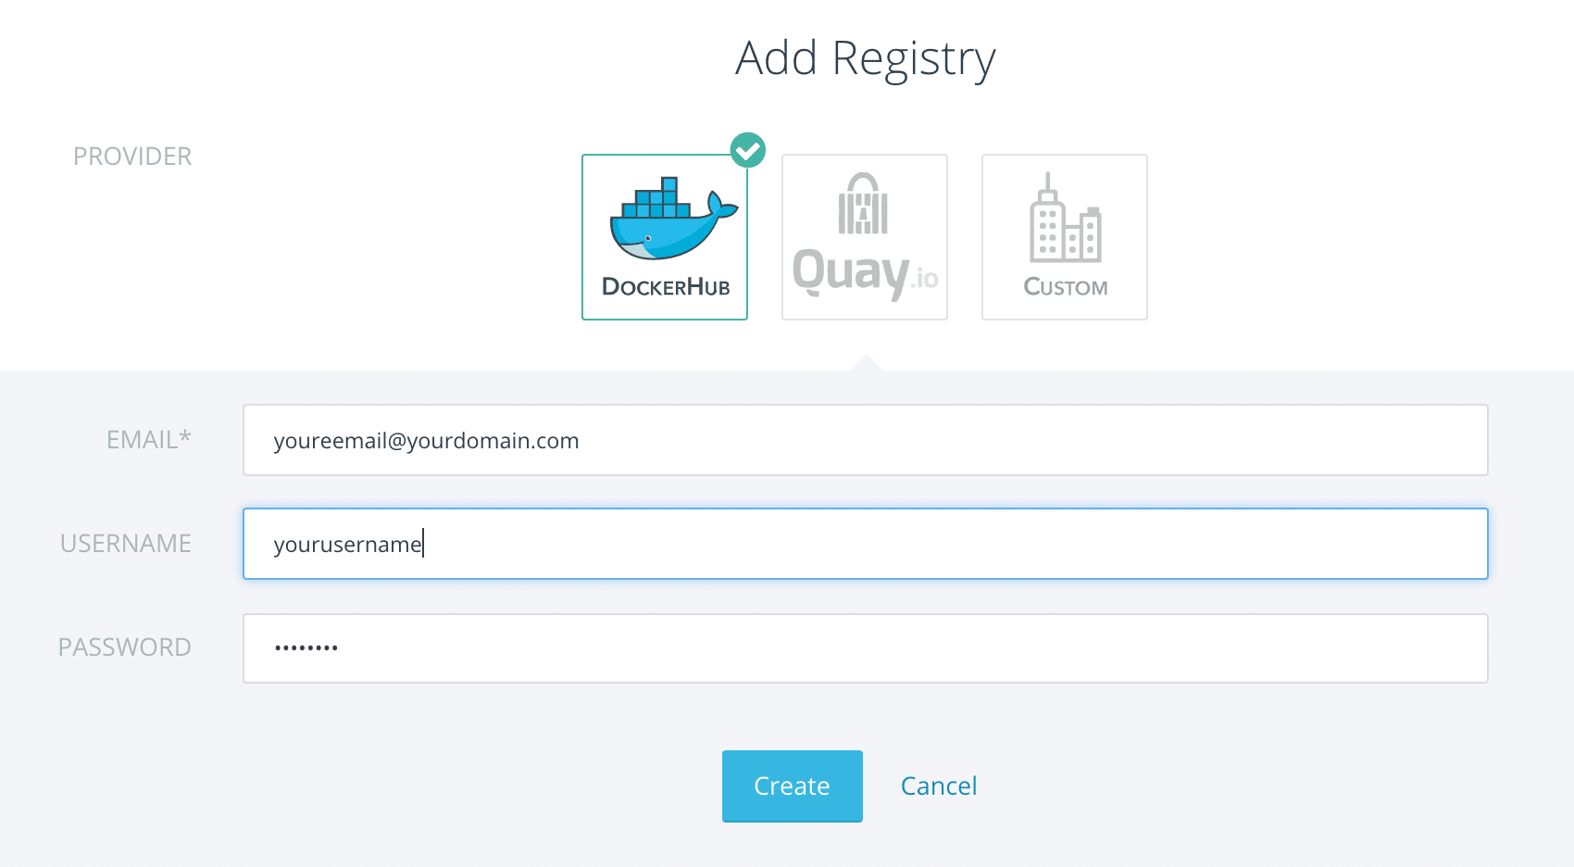
Task: Choose the Quay.io castle logo
Action: [x=863, y=204]
